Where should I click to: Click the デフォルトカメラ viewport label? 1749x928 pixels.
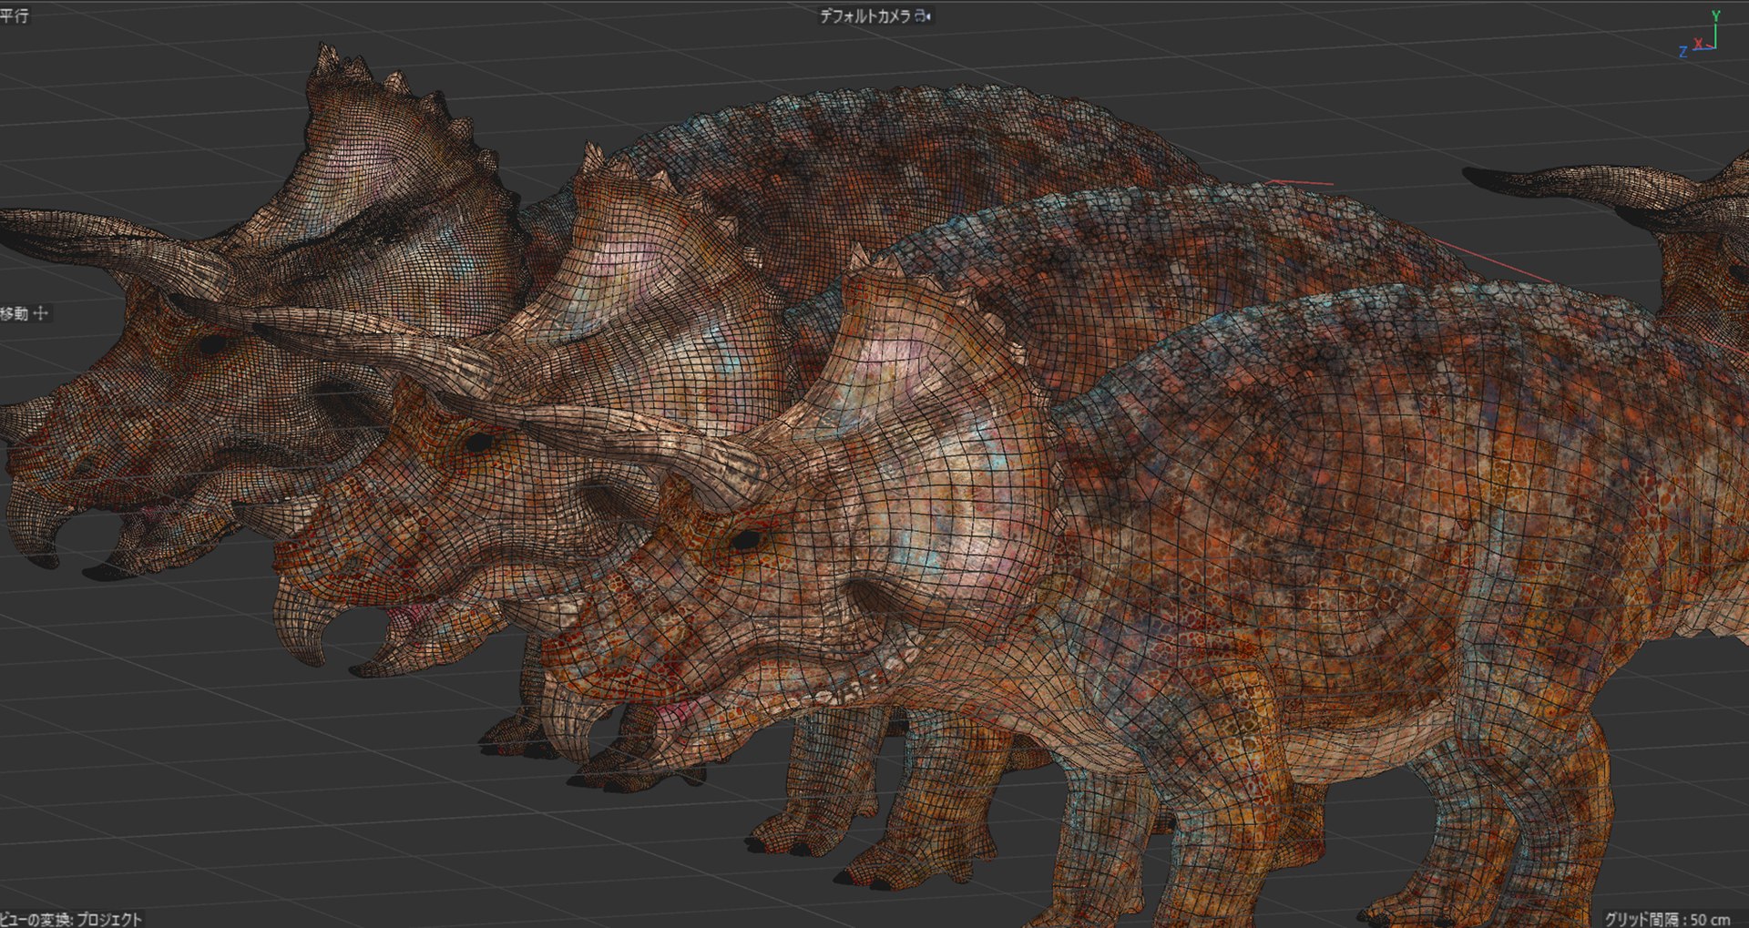865,15
